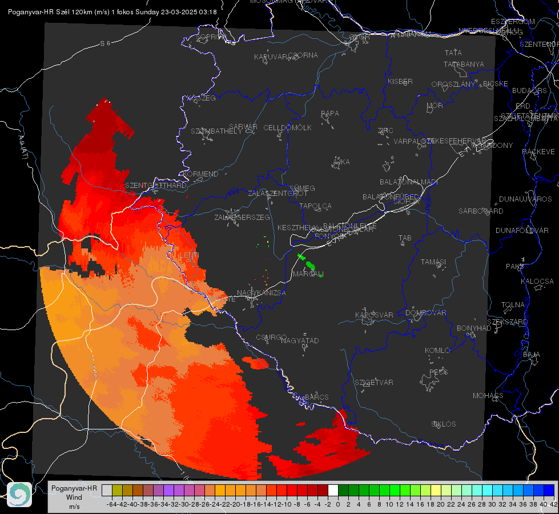Click the light gray first swatch in the legend
Viewport: 559px width, 514px height.
(x=107, y=490)
